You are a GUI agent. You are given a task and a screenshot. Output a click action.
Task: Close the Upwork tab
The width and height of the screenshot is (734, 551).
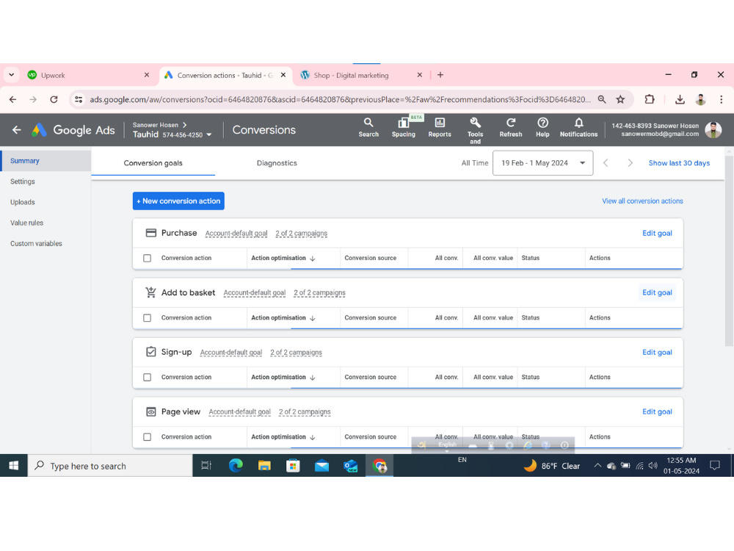pyautogui.click(x=147, y=75)
